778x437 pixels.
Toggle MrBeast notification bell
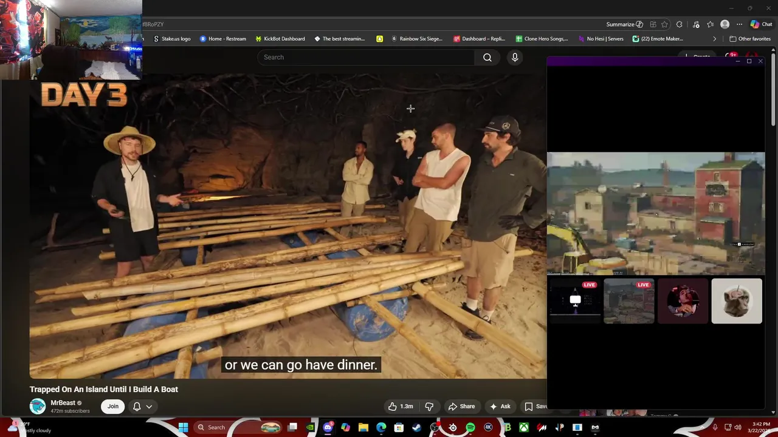[x=137, y=407]
